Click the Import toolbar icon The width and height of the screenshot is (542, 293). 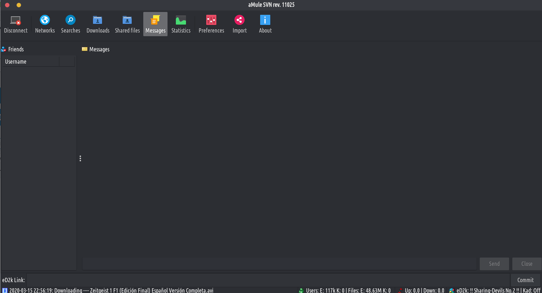[x=240, y=24]
